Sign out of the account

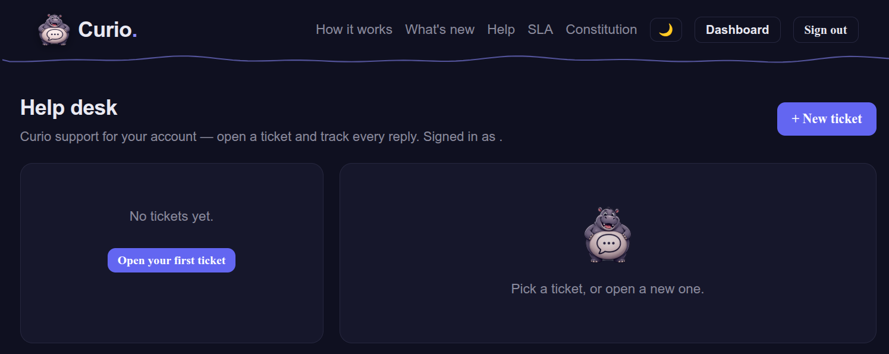click(x=825, y=30)
